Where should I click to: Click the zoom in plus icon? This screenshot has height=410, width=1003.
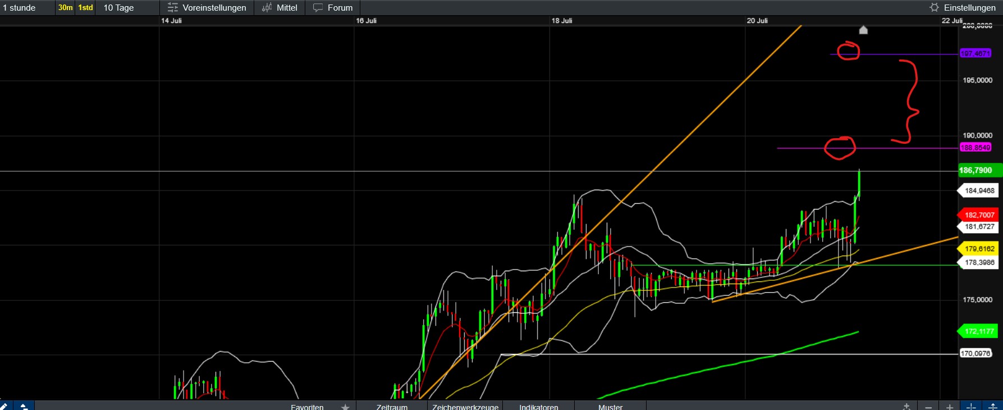[x=950, y=407]
